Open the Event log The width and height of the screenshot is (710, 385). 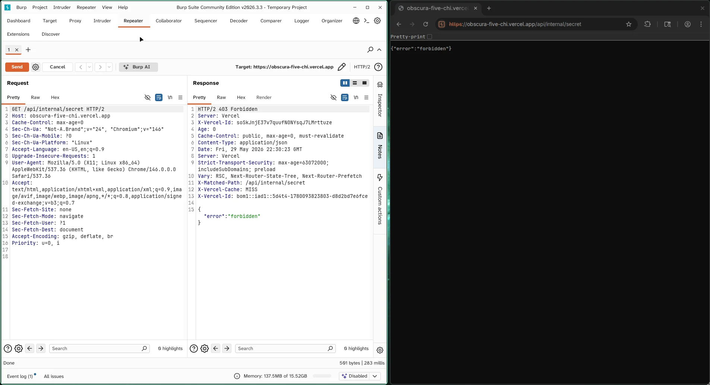20,376
